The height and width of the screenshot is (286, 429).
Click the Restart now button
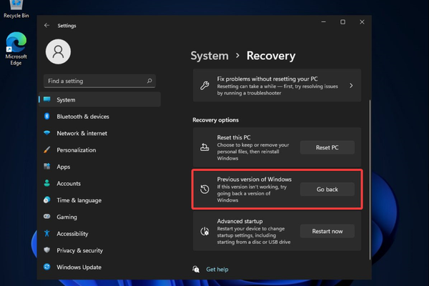click(x=327, y=231)
